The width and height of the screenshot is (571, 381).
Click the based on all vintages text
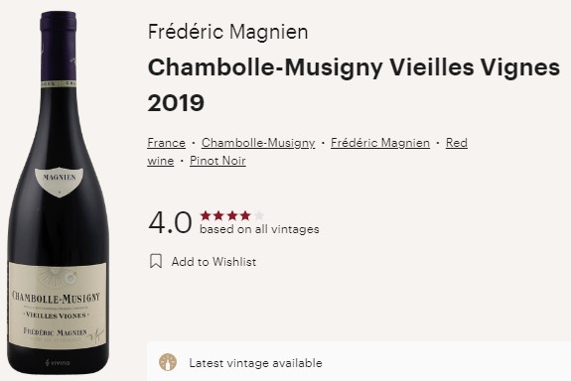(x=259, y=229)
